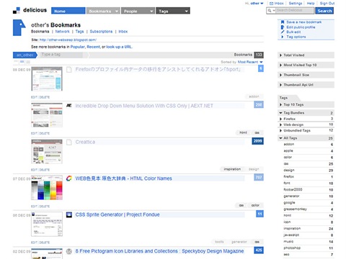Select the greasemonkey tag in All Tags
The image size is (346, 259).
pyautogui.click(x=296, y=209)
